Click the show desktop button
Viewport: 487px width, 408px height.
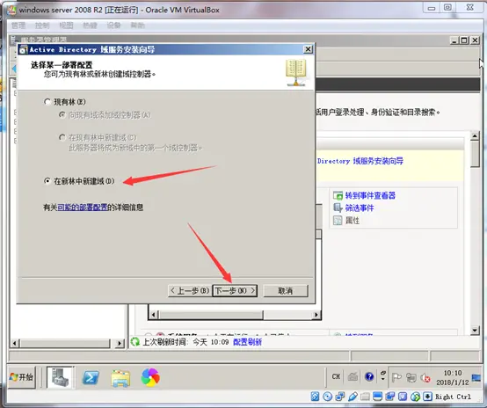(476, 377)
